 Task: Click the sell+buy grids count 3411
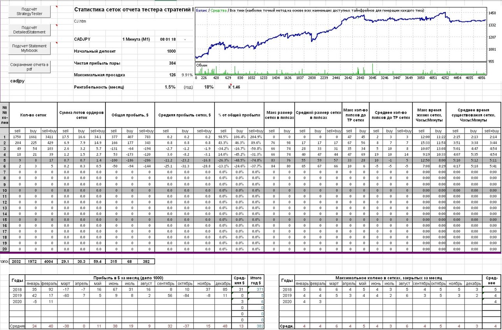pyautogui.click(x=49, y=137)
